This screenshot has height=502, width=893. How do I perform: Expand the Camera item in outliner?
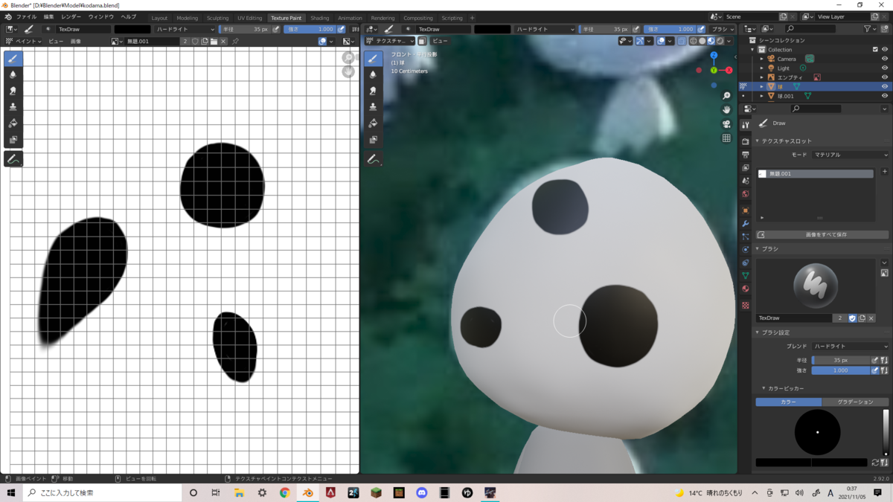pyautogui.click(x=761, y=59)
